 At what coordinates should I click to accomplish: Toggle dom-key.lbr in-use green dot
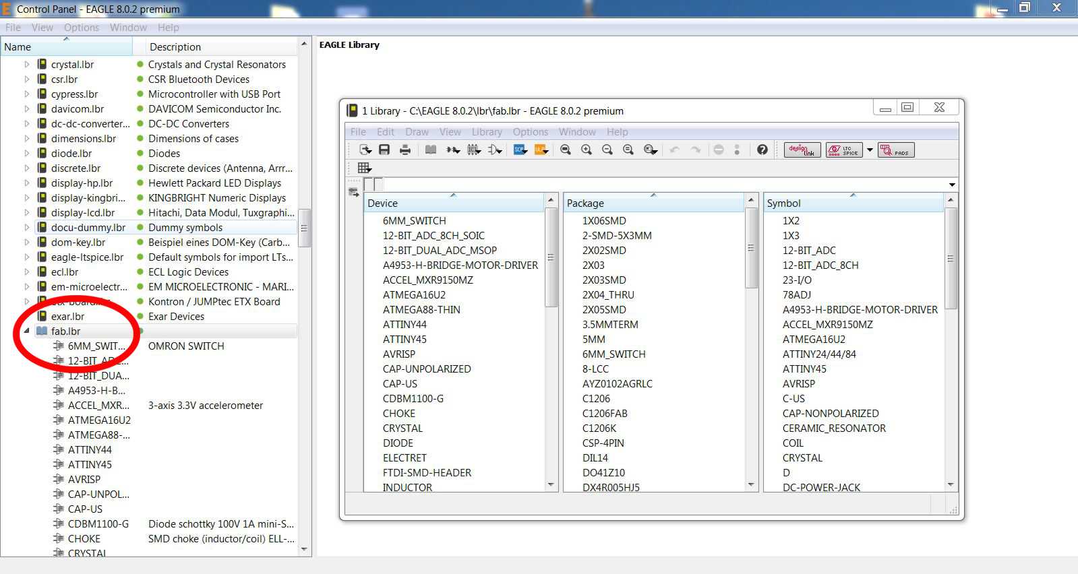[x=140, y=243]
